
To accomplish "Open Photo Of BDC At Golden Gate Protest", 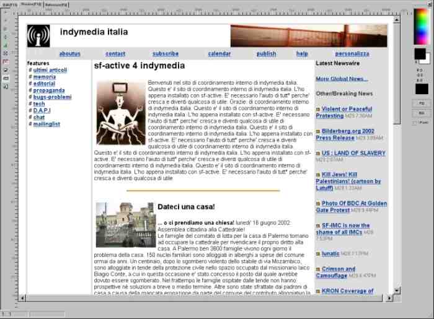I will coord(352,207).
